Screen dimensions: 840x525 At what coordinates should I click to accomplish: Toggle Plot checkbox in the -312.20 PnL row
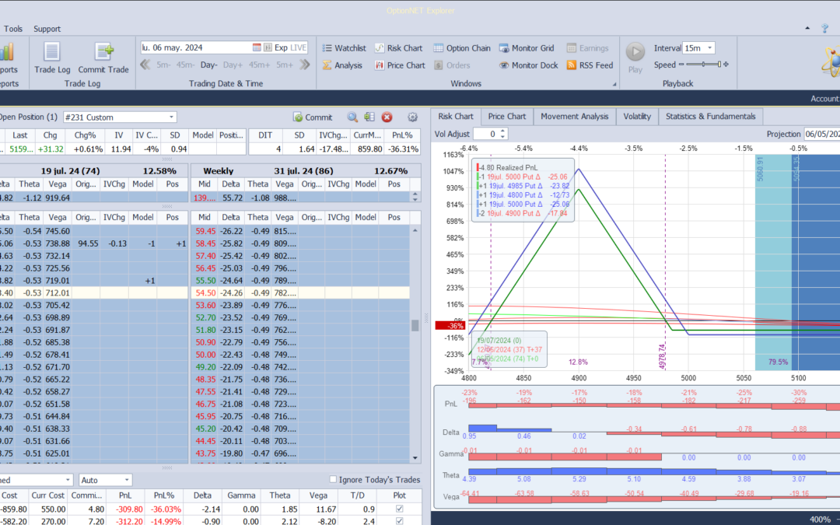tap(399, 520)
